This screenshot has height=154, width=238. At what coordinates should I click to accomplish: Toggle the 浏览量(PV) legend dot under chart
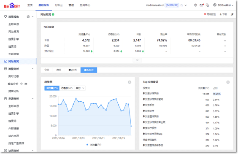[87, 145]
